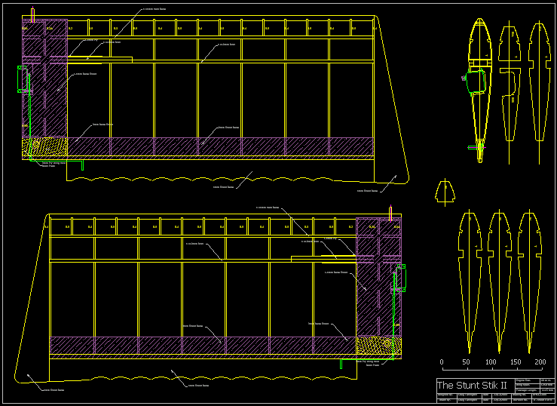Click the magenta hatched trailing strip of the upper wing
Screen dimensions: 557x406
click(x=226, y=146)
